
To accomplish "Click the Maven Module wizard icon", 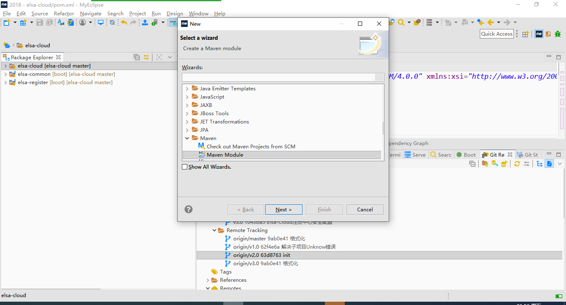I will pyautogui.click(x=202, y=155).
